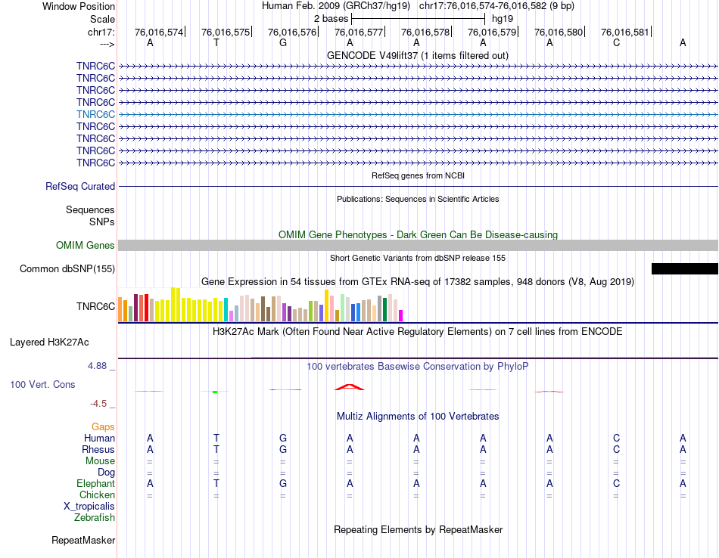
Task: Click the orange Gaps row label
Action: pos(103,426)
